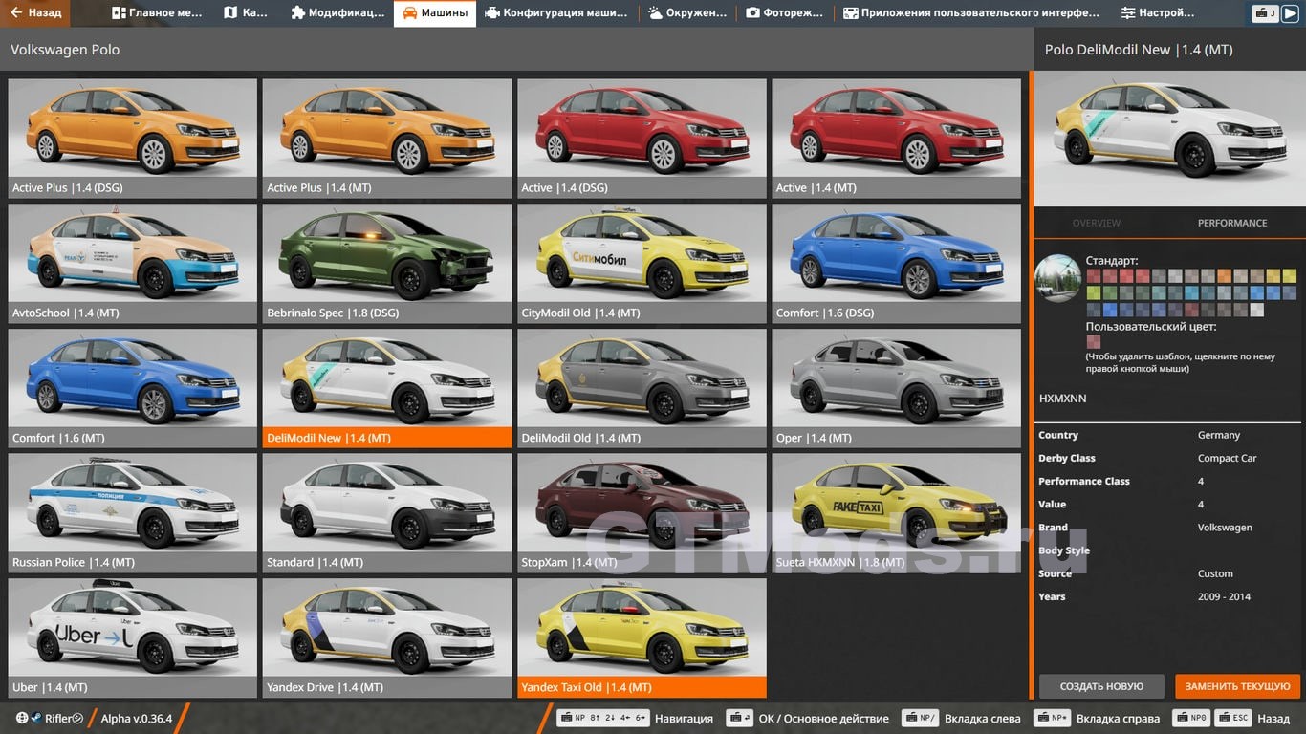Click the camera icon for Фоторежим
Image resolution: width=1306 pixels, height=734 pixels.
tap(752, 13)
